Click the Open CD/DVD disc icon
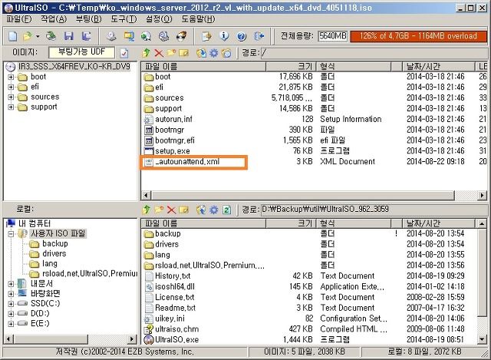The image size is (491, 360). 51,36
